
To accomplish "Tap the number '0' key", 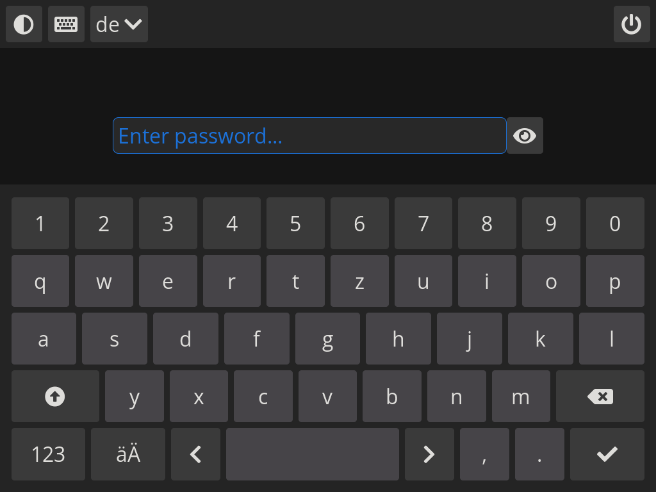I will point(615,224).
